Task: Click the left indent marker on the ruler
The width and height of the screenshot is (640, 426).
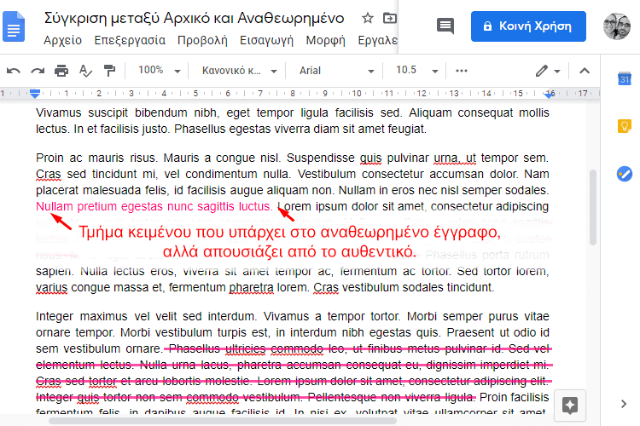Action: click(35, 94)
